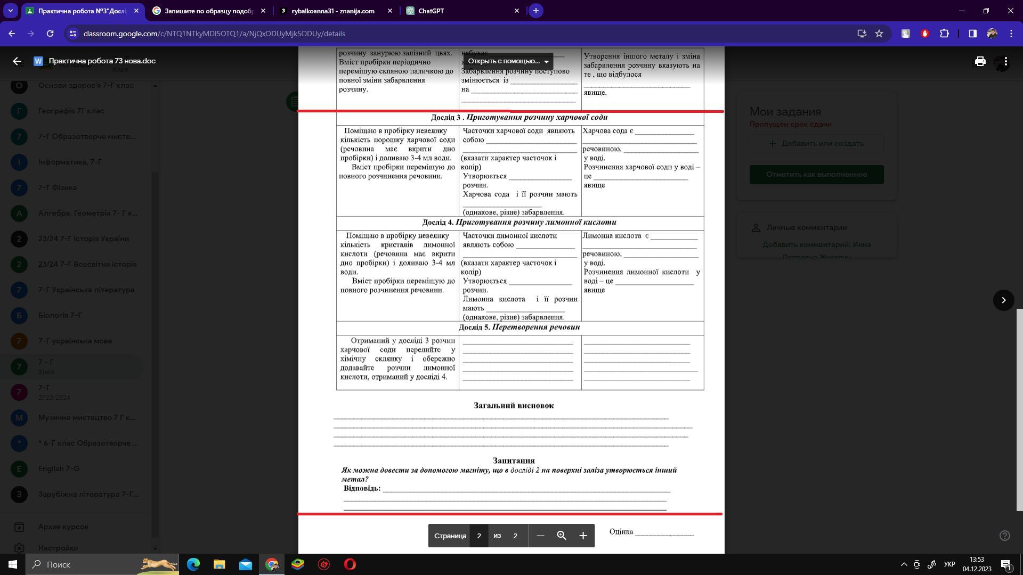Click the magnifier zoom reset icon
Viewport: 1023px width, 575px height.
click(x=562, y=536)
